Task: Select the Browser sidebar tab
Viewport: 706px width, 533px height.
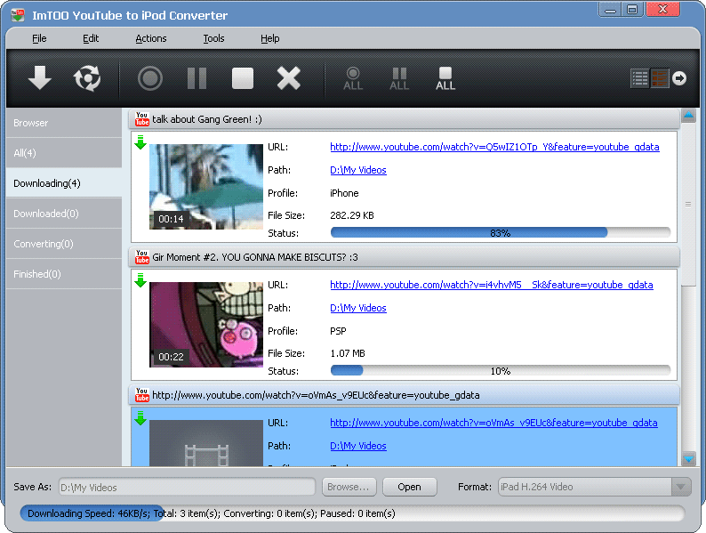Action: [x=64, y=123]
